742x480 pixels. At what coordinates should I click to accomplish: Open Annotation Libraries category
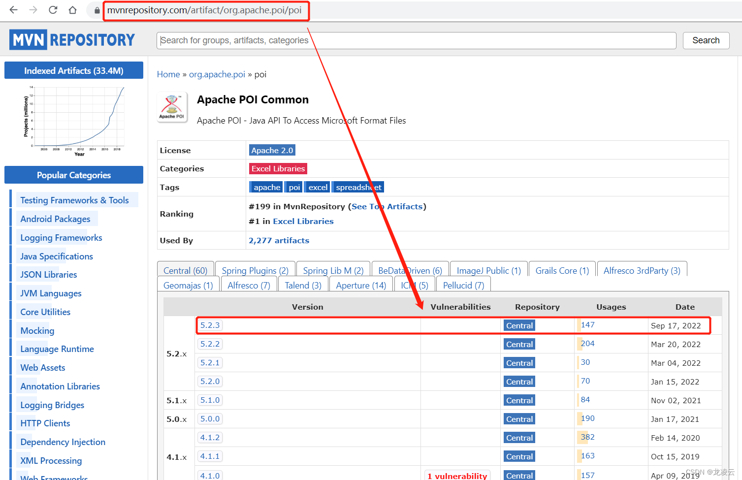60,386
